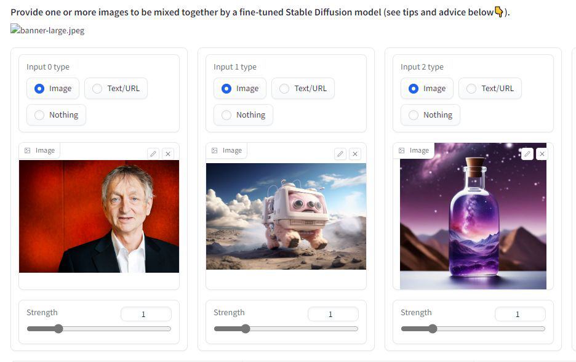Click the Input 0 Strength value box
This screenshot has height=362, width=576.
(146, 314)
